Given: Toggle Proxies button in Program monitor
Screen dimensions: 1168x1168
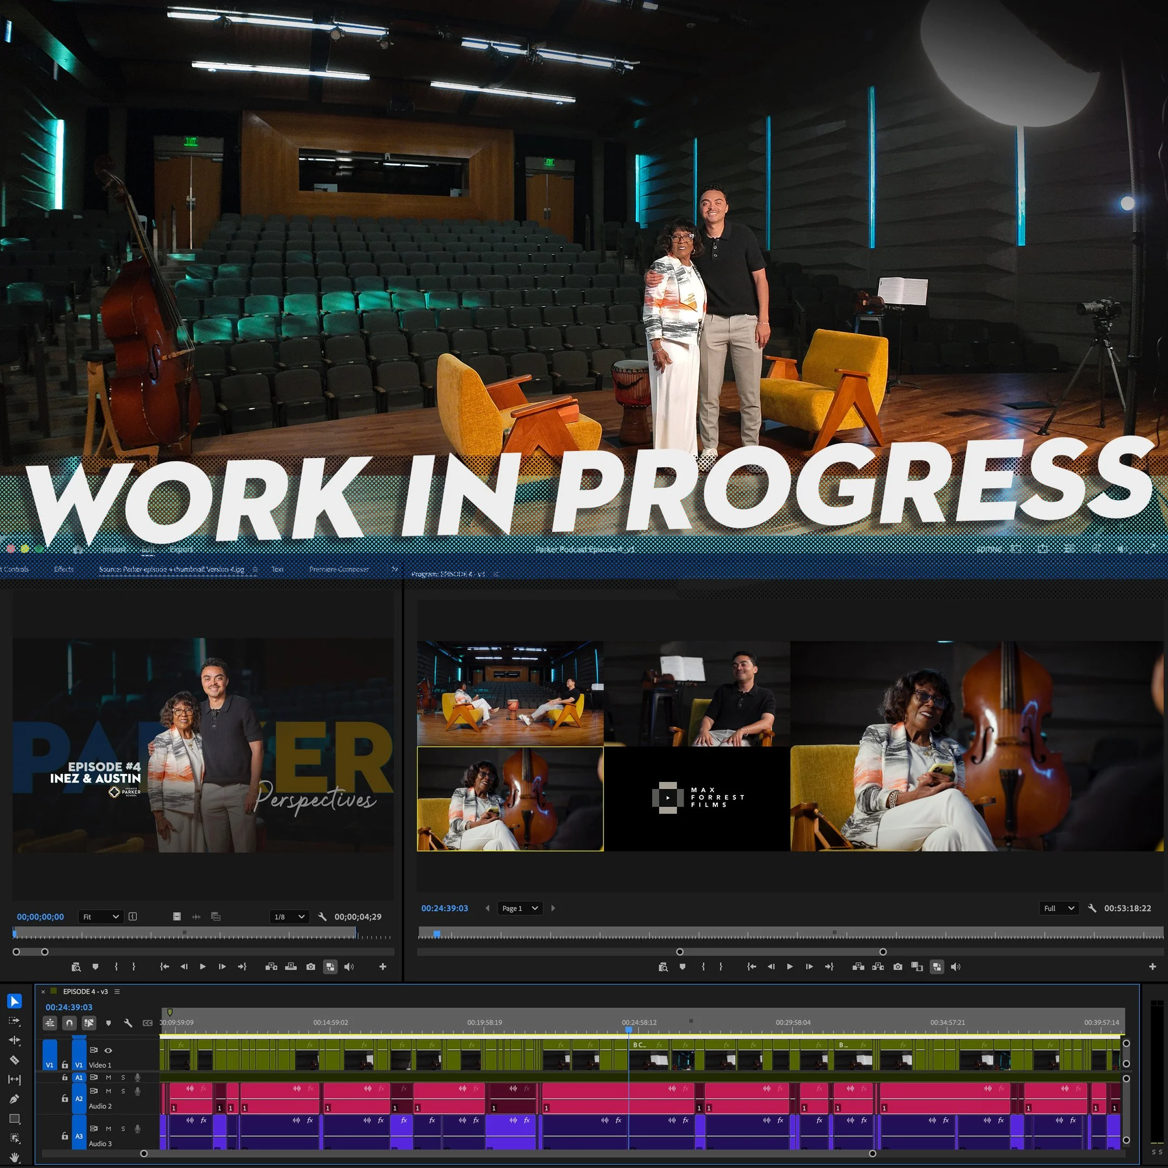Looking at the screenshot, I should point(937,967).
